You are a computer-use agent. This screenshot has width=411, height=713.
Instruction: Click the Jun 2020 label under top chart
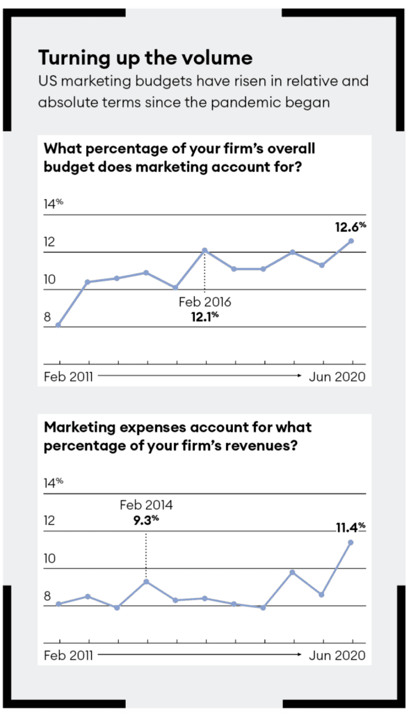coord(337,377)
